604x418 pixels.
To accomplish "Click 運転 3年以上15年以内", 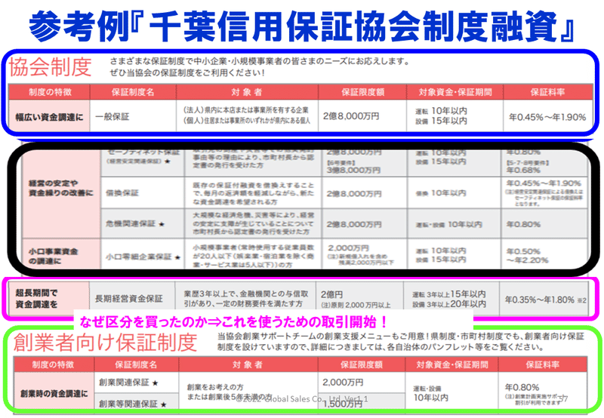I will [449, 294].
